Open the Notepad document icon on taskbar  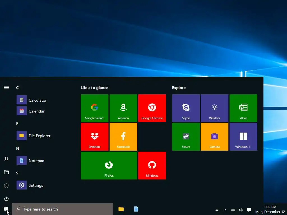[136, 209]
